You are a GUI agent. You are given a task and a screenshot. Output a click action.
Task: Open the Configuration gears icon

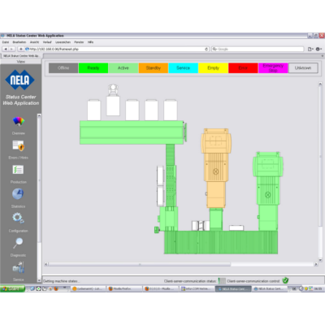tap(18, 218)
